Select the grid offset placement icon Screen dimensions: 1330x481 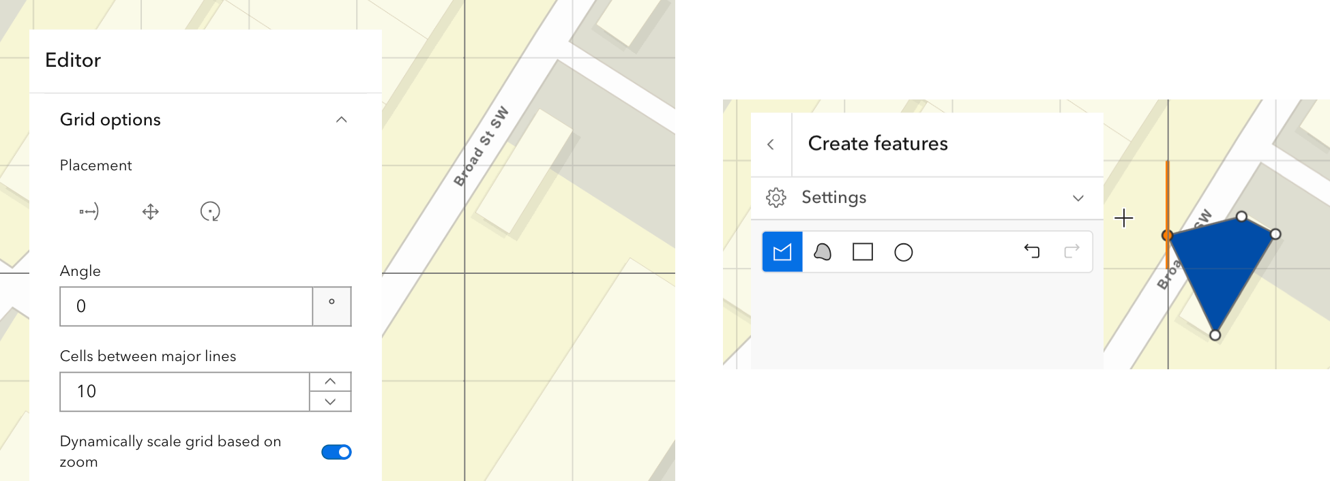(x=87, y=211)
